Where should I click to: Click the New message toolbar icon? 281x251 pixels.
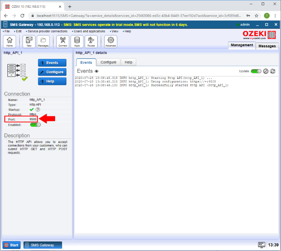[x=29, y=41]
